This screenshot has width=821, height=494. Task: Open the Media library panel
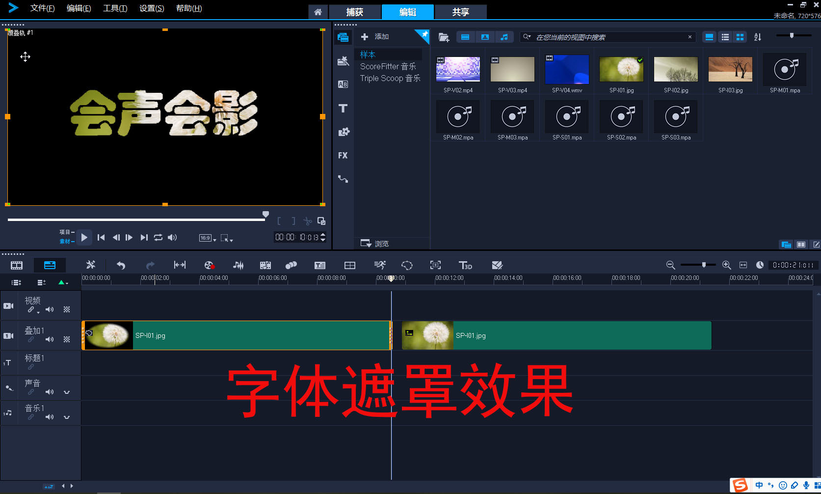pyautogui.click(x=343, y=37)
